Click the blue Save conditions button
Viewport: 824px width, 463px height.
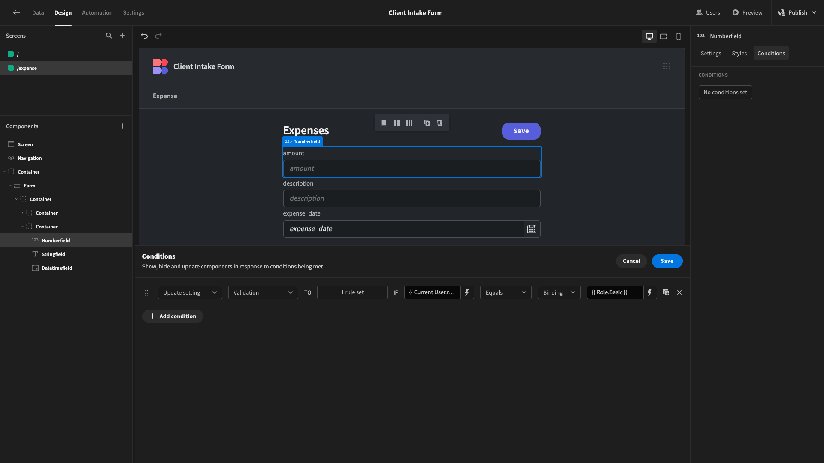tap(667, 261)
